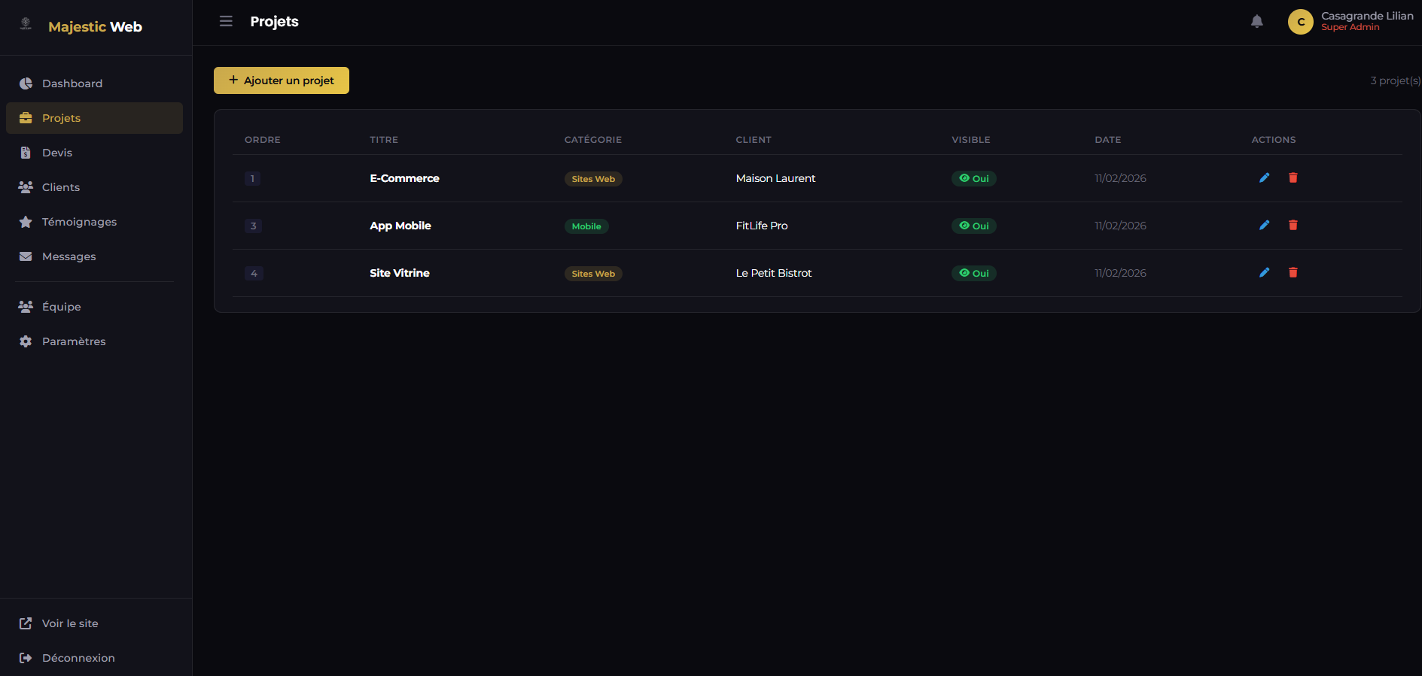Follow the 'Voir le site' link
The width and height of the screenshot is (1422, 676).
coord(70,623)
